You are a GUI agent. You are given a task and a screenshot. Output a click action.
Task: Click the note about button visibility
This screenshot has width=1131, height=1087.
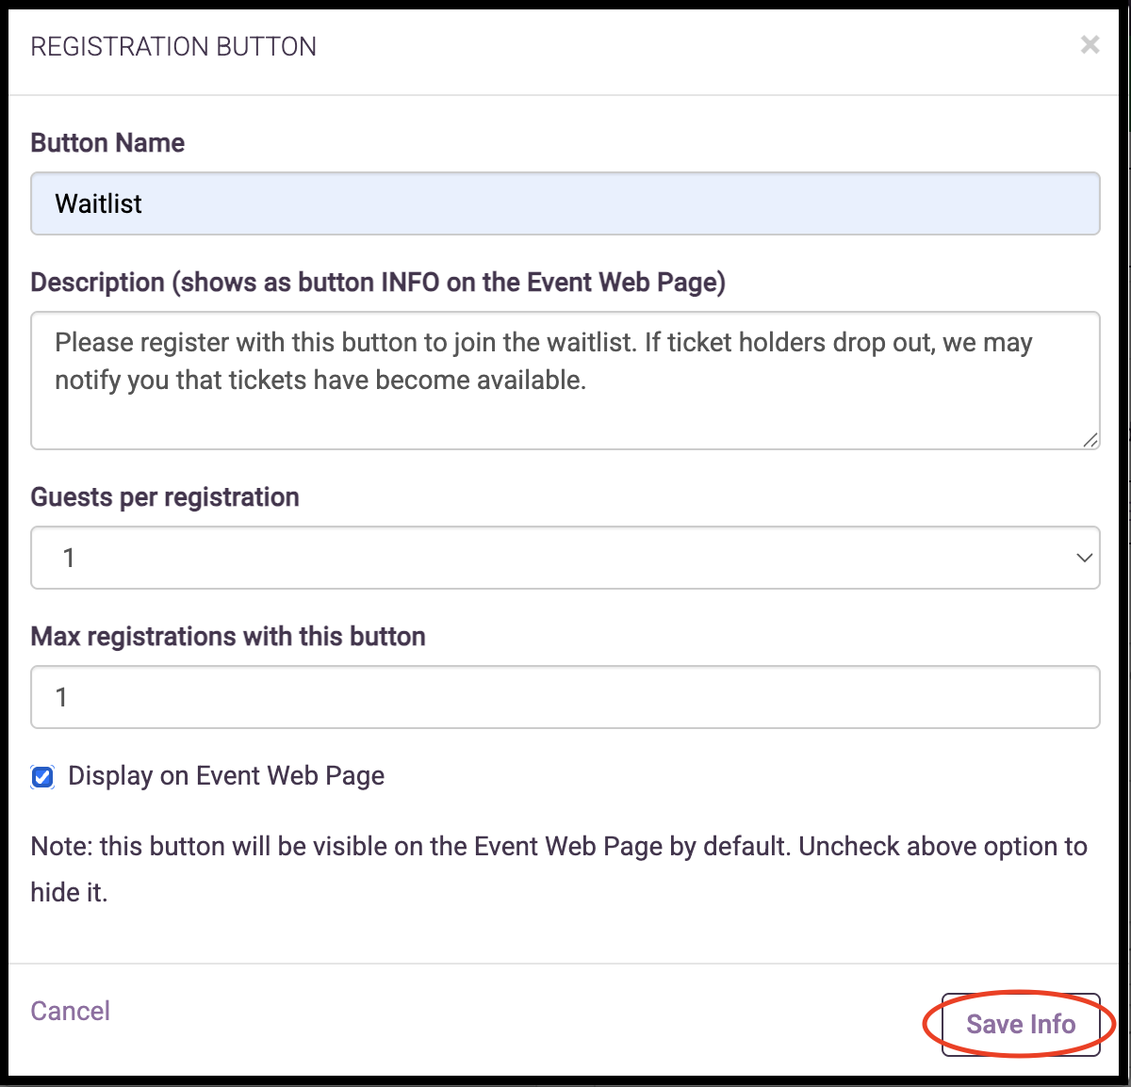[x=558, y=847]
